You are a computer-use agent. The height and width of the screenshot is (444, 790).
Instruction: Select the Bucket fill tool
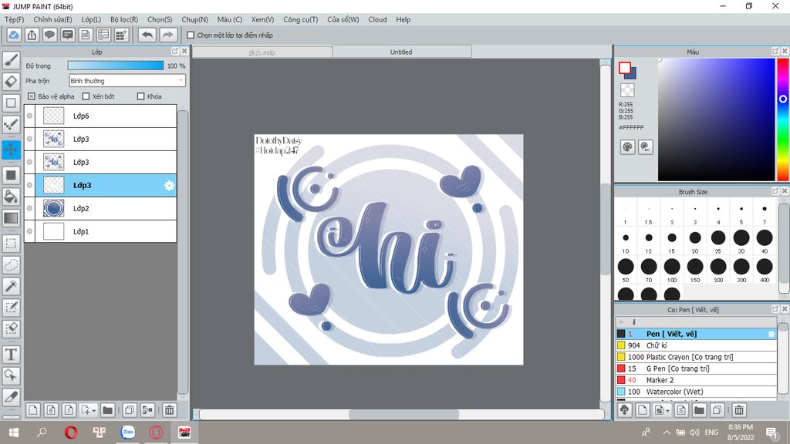tap(11, 197)
